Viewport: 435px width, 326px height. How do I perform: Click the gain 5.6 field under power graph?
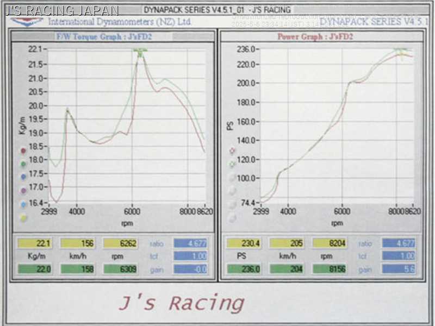click(399, 269)
